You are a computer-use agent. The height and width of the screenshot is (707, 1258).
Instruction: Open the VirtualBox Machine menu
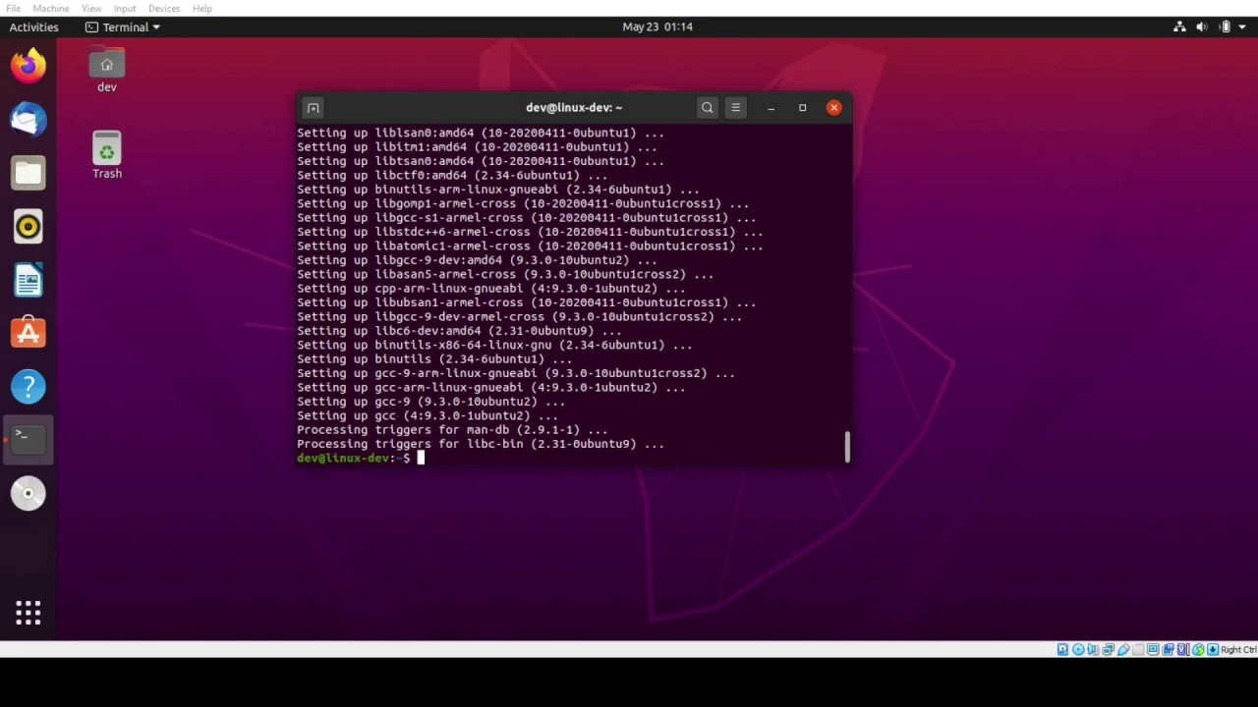(51, 8)
